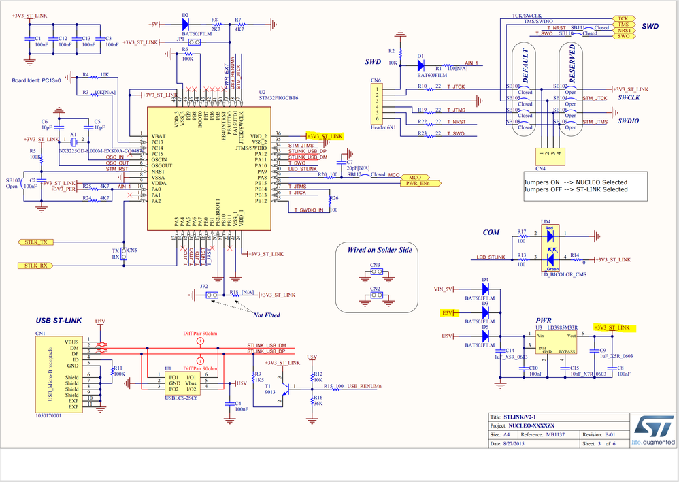
Task: Click the USB_RENUMn net label by R15
Action: pos(364,386)
